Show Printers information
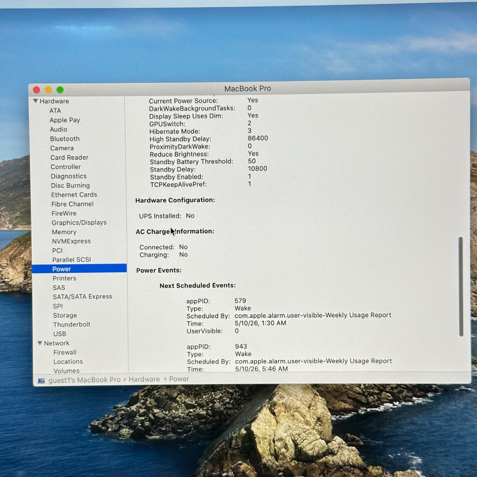 point(64,278)
